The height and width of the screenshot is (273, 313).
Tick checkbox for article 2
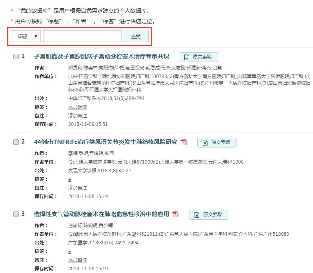[x=16, y=142]
